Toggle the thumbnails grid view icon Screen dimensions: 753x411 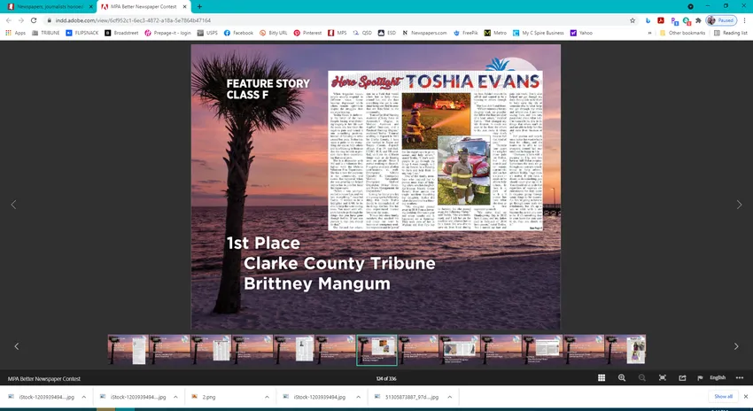[x=602, y=377]
